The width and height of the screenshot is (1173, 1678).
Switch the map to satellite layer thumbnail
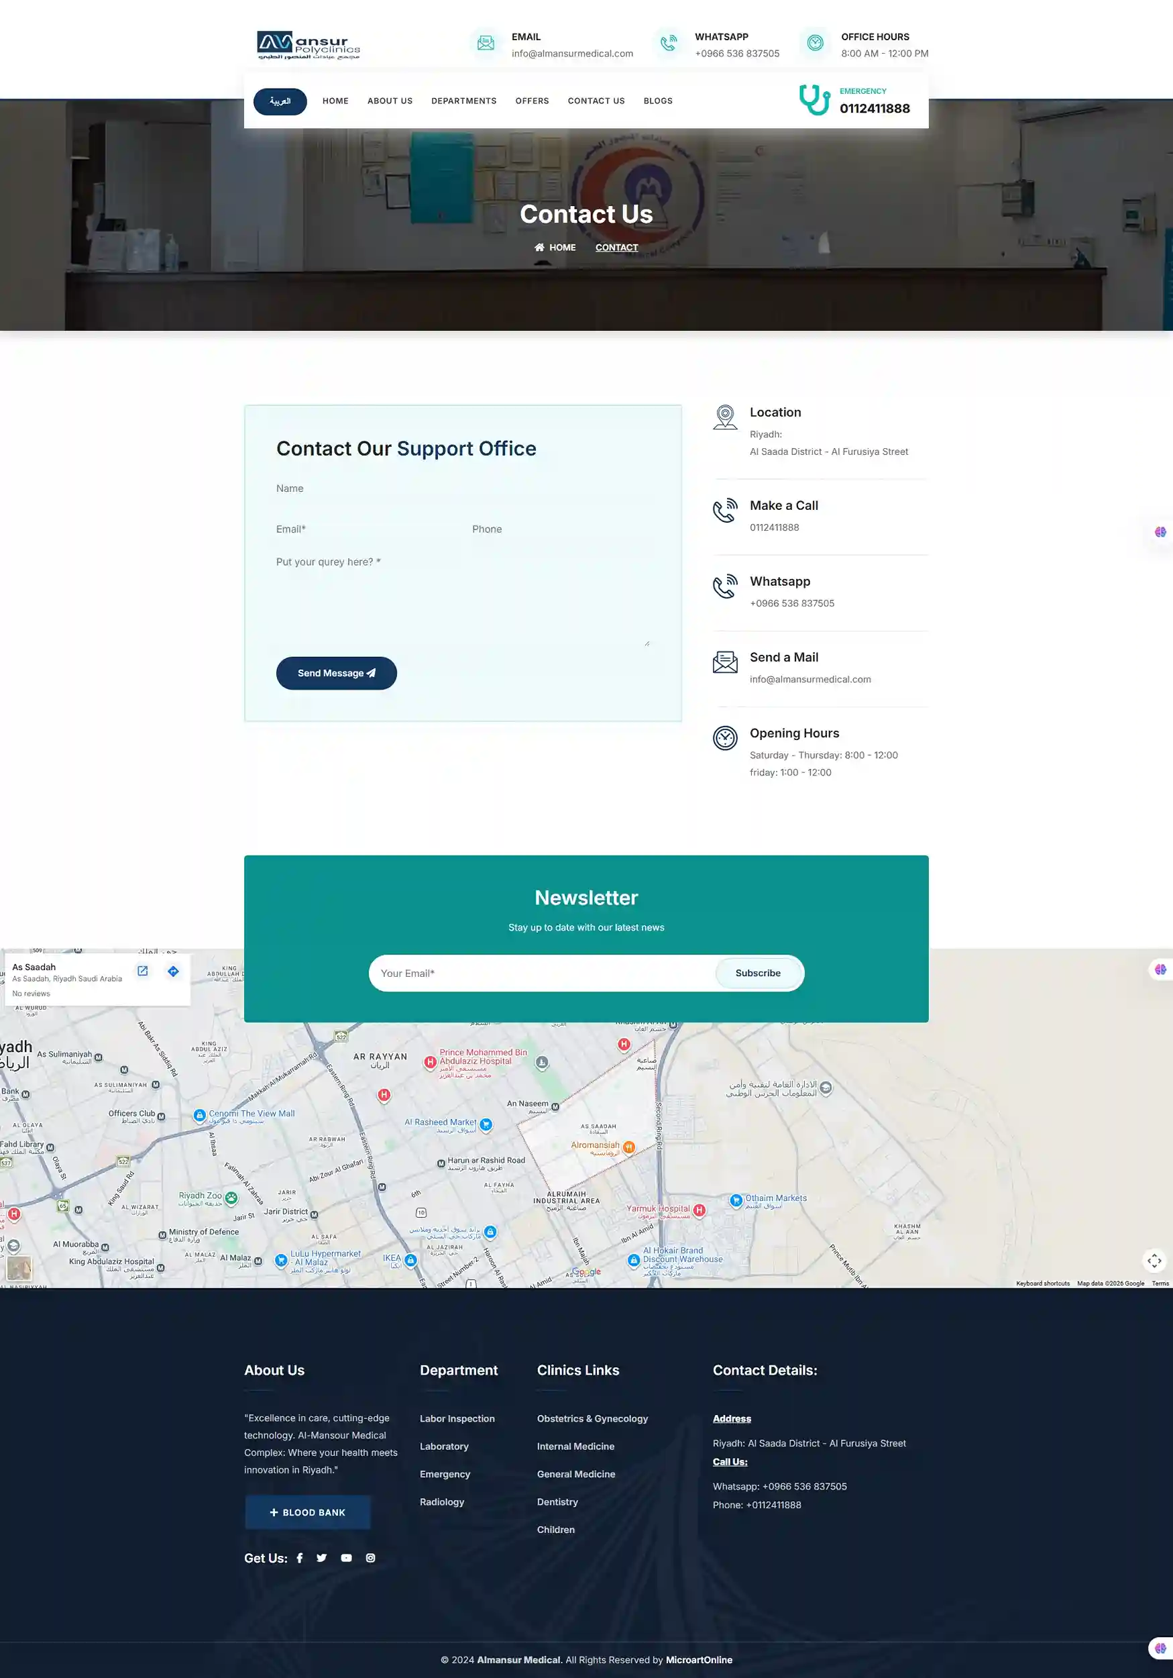pos(19,1267)
